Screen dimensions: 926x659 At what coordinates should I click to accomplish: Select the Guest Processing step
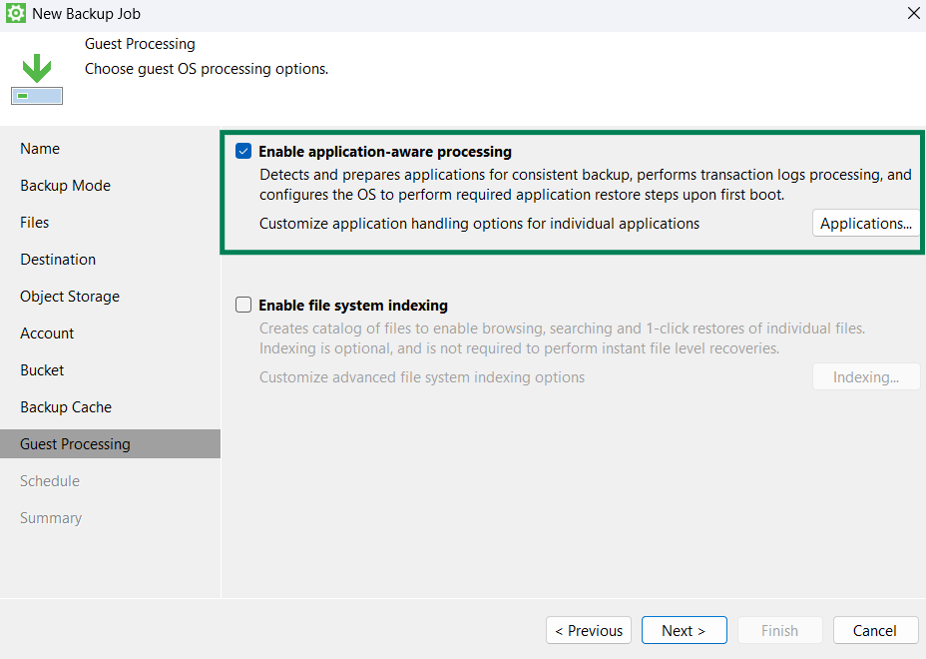[75, 444]
